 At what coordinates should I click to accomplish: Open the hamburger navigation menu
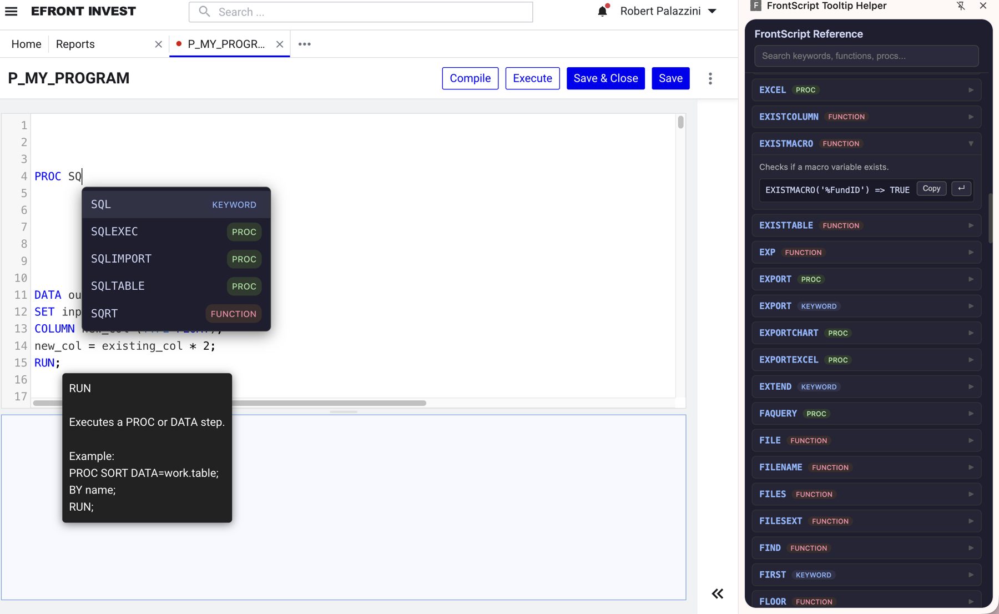tap(11, 11)
